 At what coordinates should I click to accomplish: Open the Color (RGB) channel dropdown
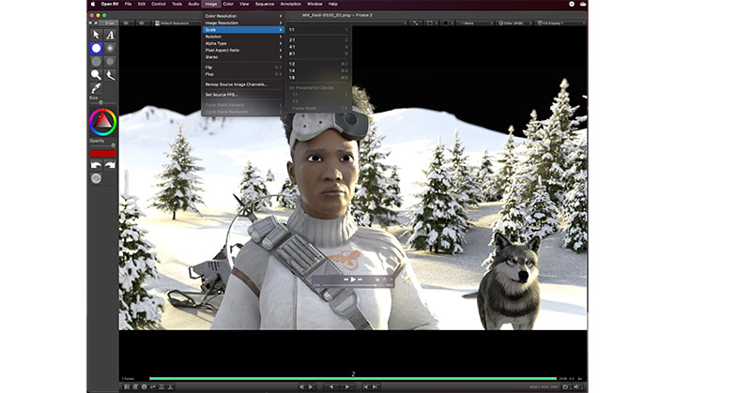coord(513,22)
